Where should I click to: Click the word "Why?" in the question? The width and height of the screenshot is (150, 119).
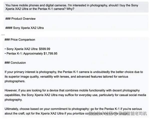tap(70, 9)
